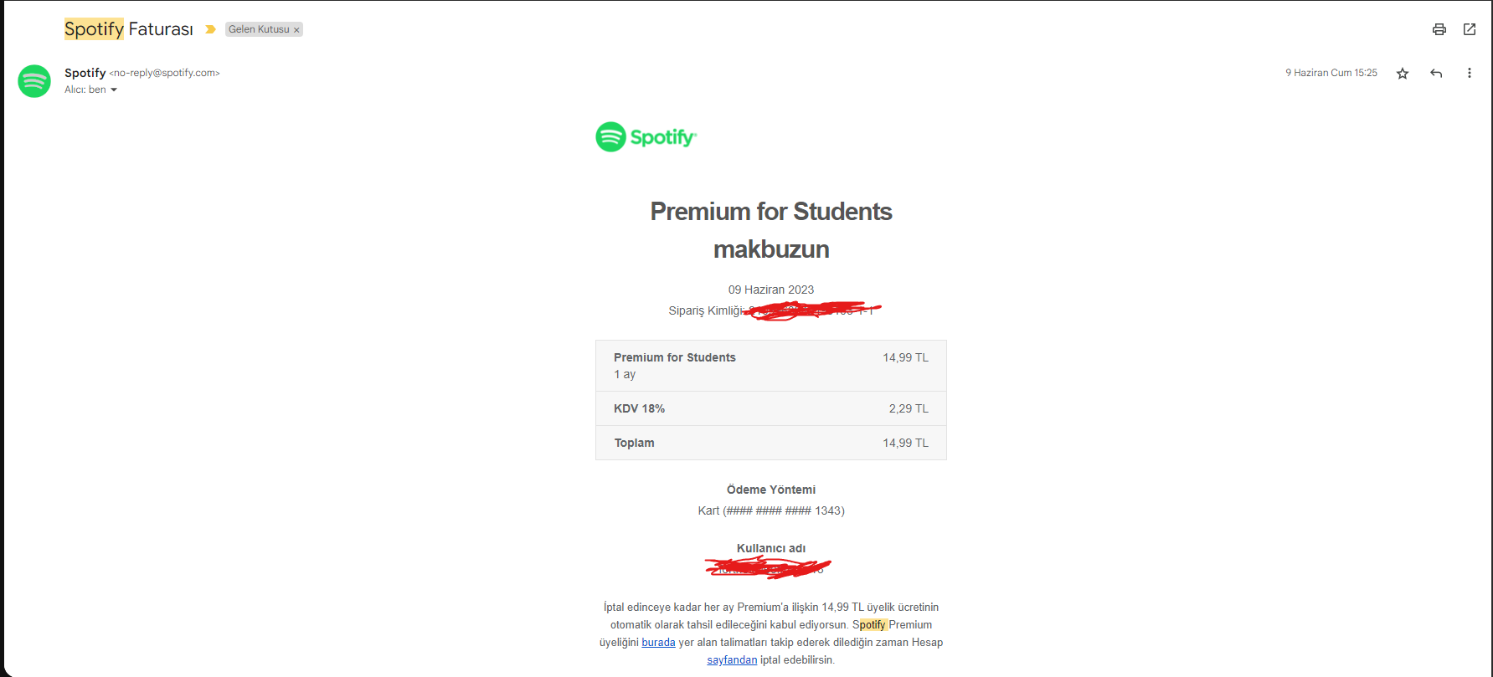Image resolution: width=1493 pixels, height=677 pixels.
Task: Open the "burada" cancellation link
Action: pos(658,643)
